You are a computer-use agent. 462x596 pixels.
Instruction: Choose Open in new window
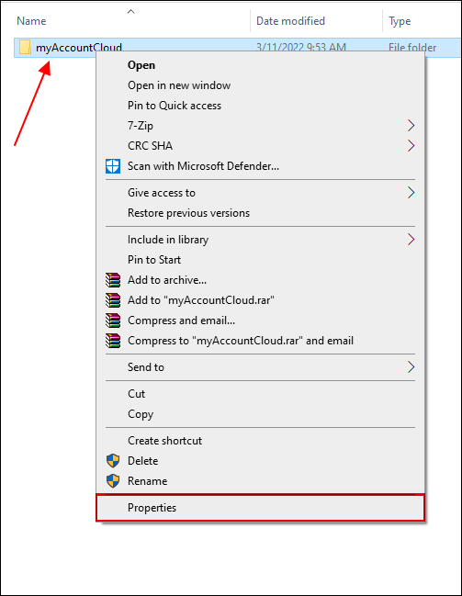coord(179,85)
